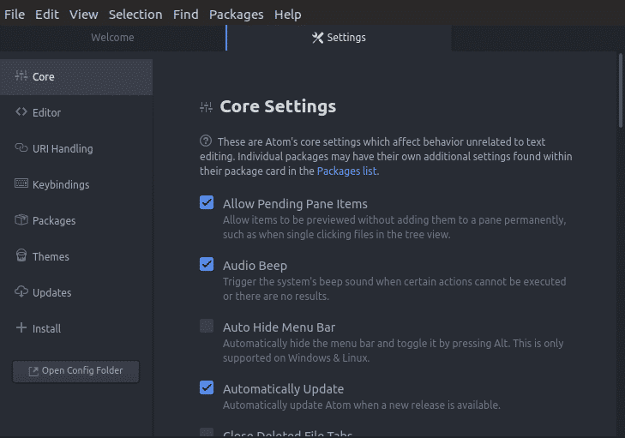
Task: Click the Close Deleted File Tabs label
Action: click(287, 434)
